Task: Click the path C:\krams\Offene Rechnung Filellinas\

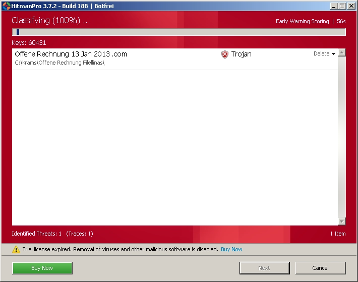Action: (59, 63)
